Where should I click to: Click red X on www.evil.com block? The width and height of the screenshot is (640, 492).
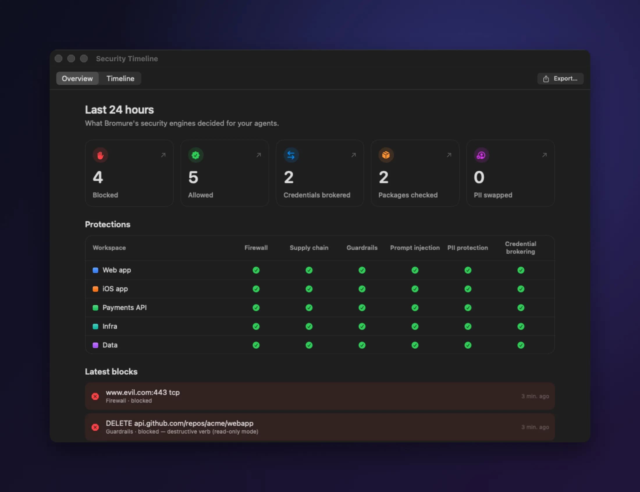tap(95, 396)
